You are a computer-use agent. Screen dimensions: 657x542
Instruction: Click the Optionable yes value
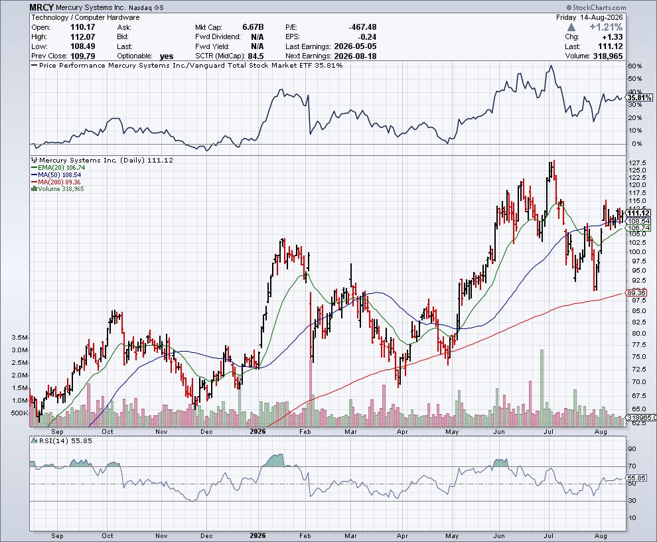pyautogui.click(x=167, y=56)
